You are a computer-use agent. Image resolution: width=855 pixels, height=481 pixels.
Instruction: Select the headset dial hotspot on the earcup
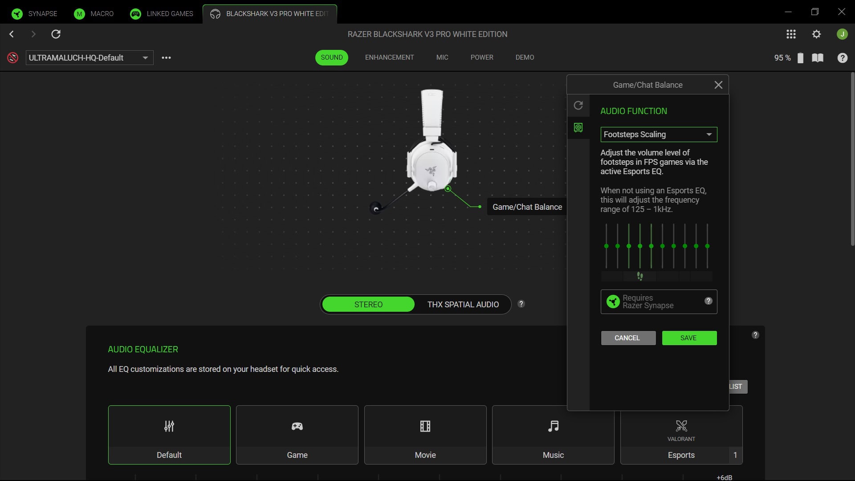click(448, 189)
